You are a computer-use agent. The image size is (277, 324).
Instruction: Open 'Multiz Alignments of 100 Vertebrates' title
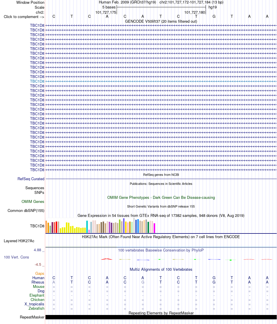(161, 270)
